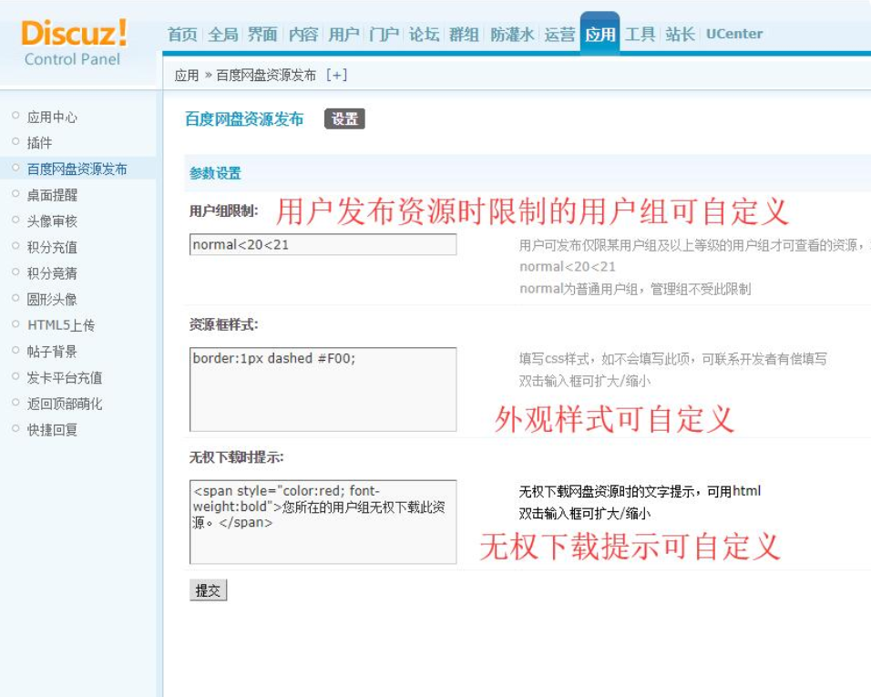Image resolution: width=871 pixels, height=697 pixels.
Task: Open the 全局 top menu
Action: (222, 35)
